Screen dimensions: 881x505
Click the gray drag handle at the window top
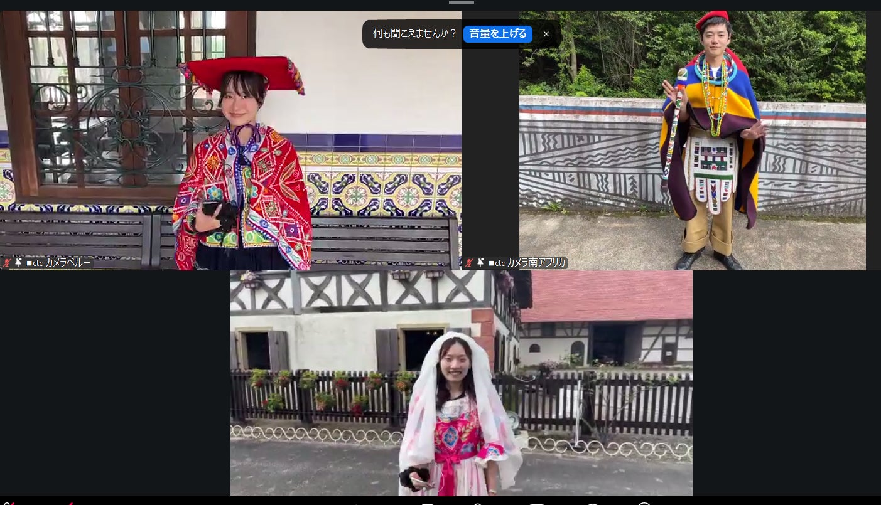(462, 3)
